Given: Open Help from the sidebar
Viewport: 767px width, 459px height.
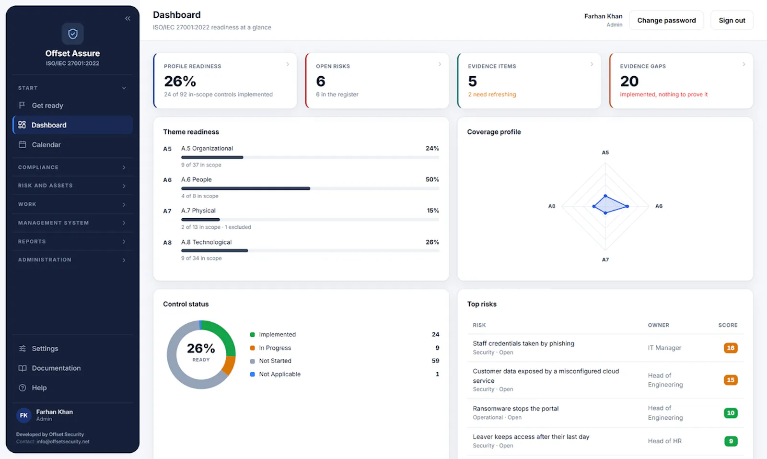Looking at the screenshot, I should pos(72,388).
